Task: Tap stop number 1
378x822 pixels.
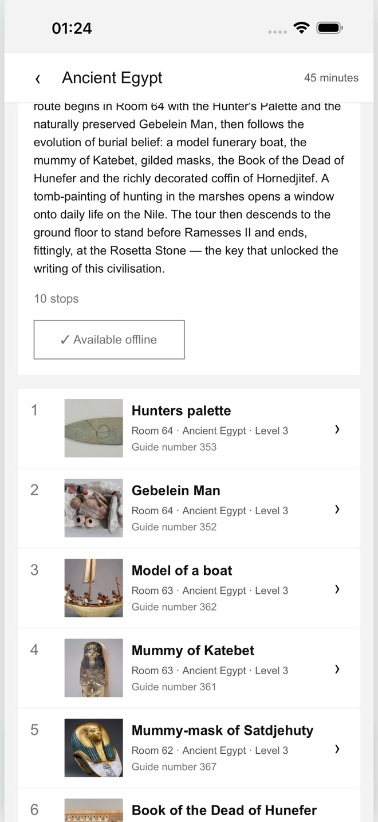Action: 34,410
